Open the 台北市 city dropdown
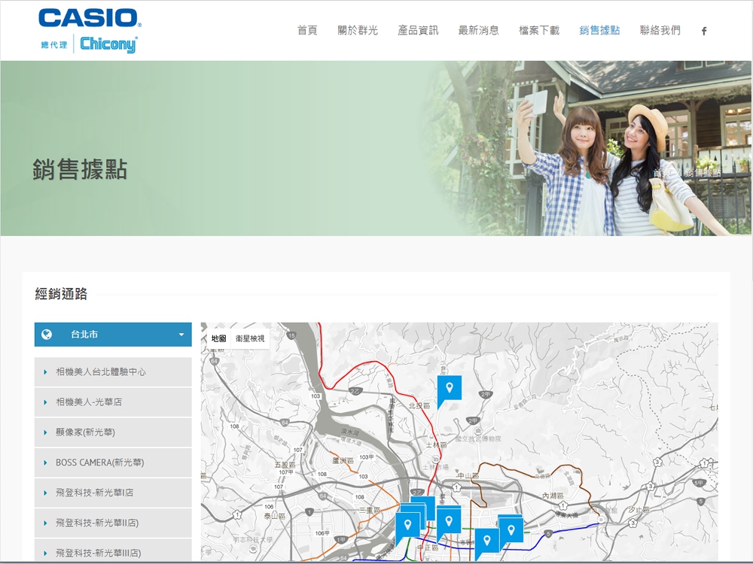The height and width of the screenshot is (564, 753). tap(113, 335)
